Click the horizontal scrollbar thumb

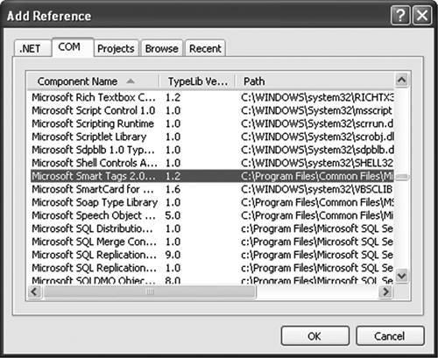click(x=150, y=291)
